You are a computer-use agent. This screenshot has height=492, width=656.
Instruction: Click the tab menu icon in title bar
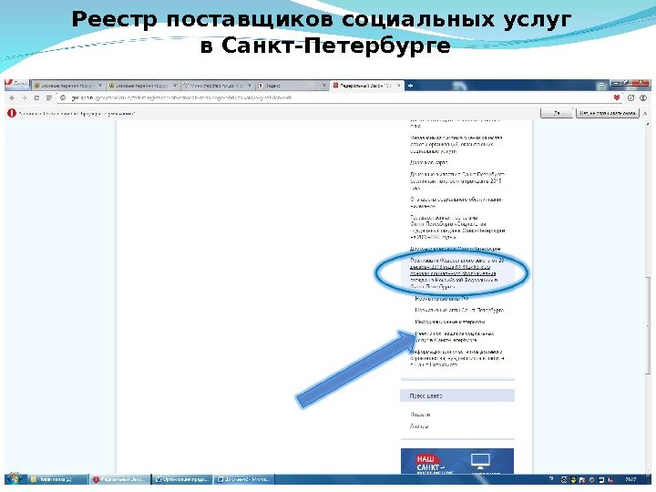click(601, 86)
